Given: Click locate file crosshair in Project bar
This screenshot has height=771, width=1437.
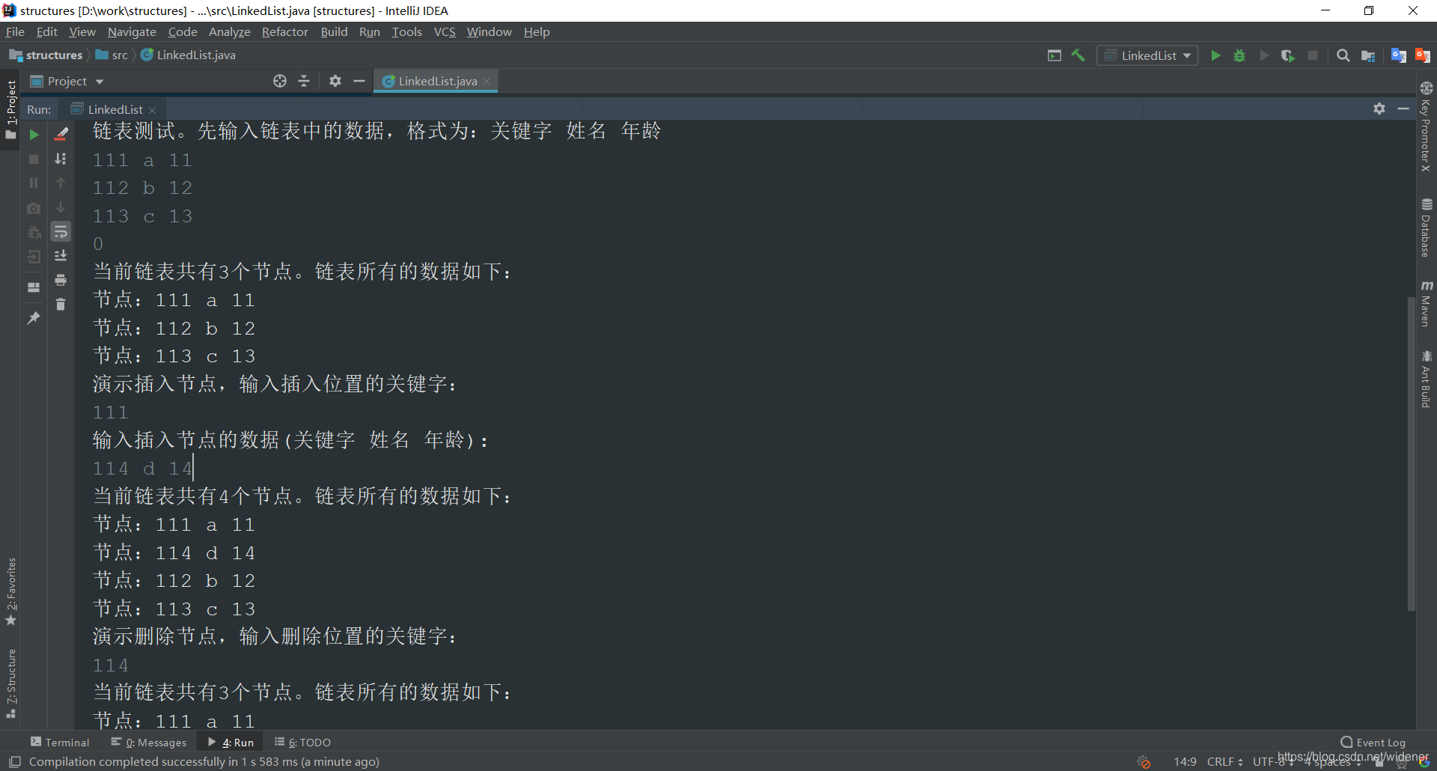Looking at the screenshot, I should [x=280, y=81].
